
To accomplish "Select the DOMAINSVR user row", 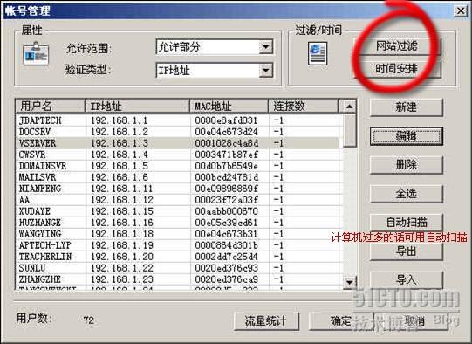I will pos(178,166).
